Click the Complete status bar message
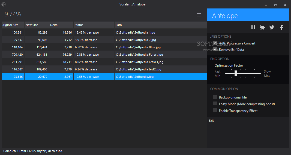 pos(33,151)
